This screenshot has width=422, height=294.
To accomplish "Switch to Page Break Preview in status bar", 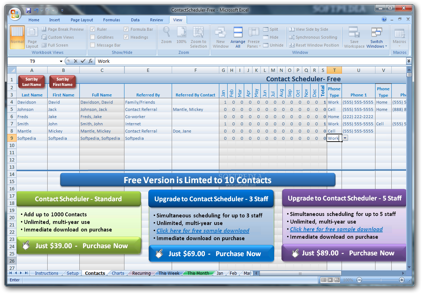I will click(x=337, y=280).
